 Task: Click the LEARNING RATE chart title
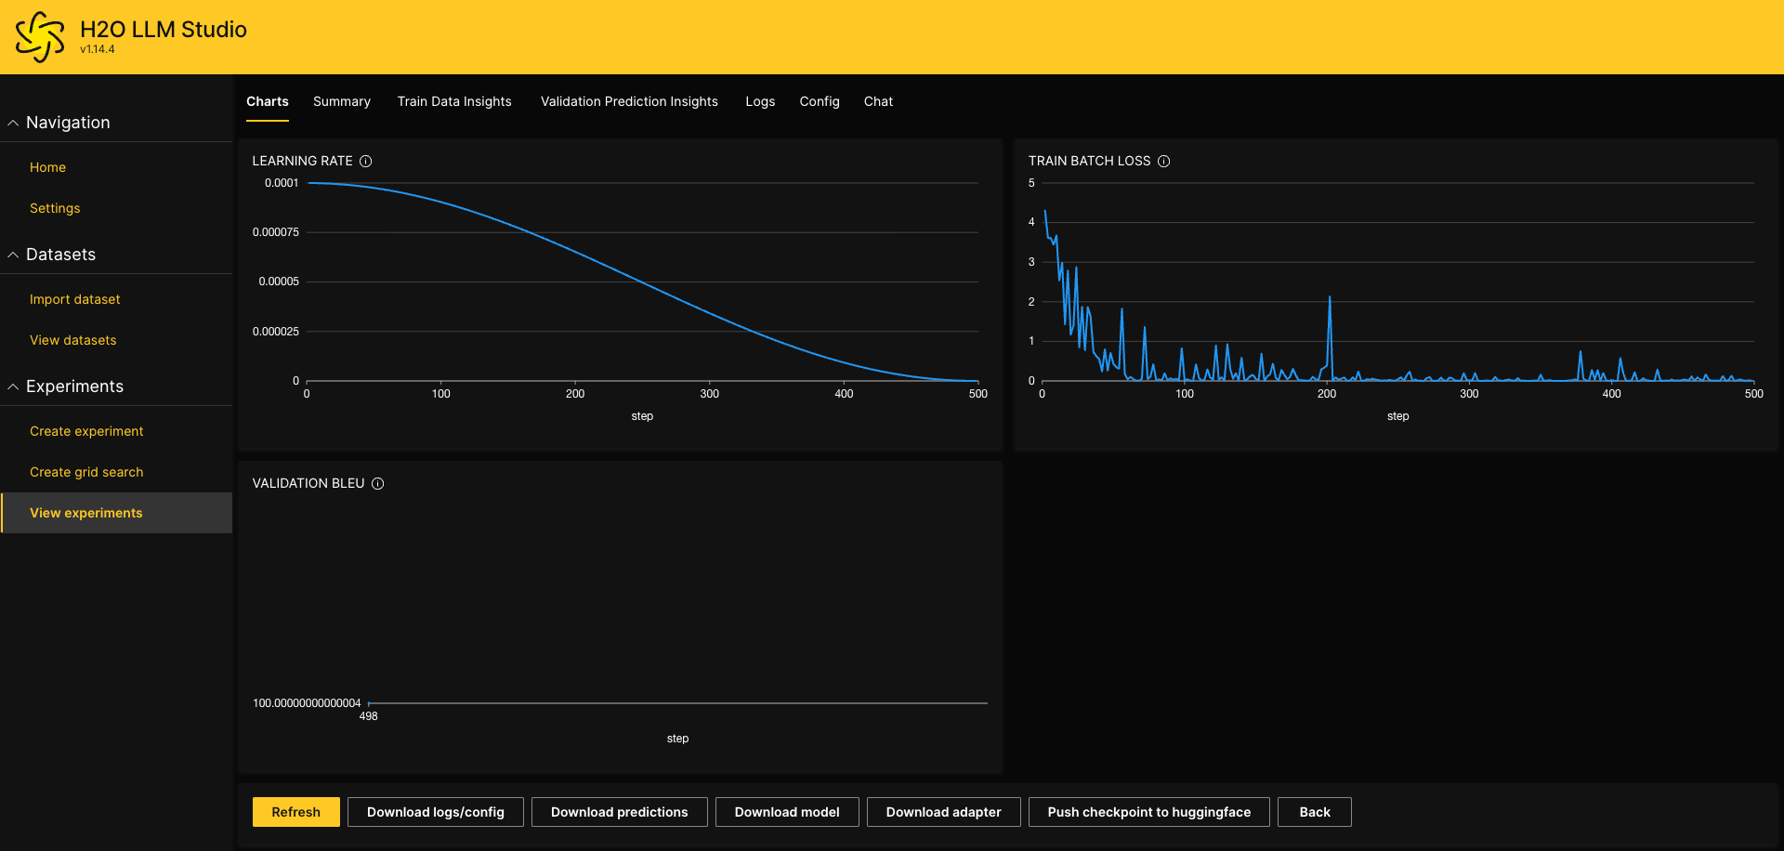302,162
